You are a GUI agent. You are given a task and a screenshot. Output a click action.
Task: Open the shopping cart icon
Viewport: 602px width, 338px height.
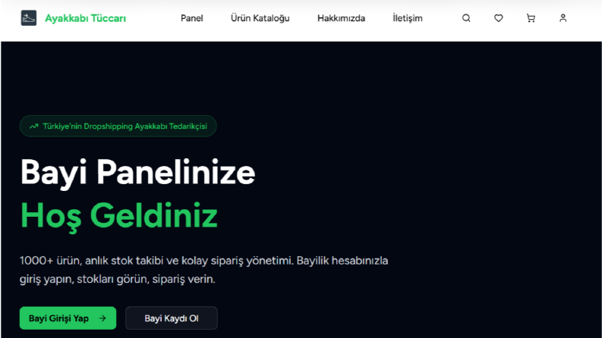[x=531, y=18]
